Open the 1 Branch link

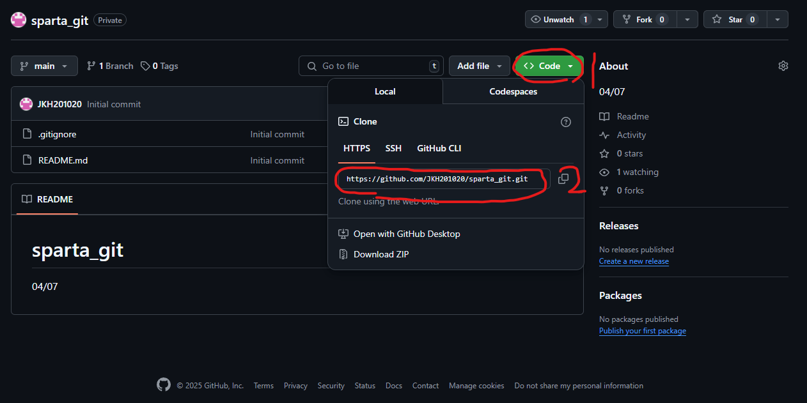110,66
